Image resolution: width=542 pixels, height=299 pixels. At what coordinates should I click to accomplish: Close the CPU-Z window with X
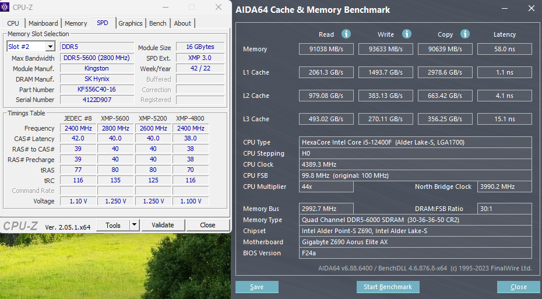pos(219,7)
